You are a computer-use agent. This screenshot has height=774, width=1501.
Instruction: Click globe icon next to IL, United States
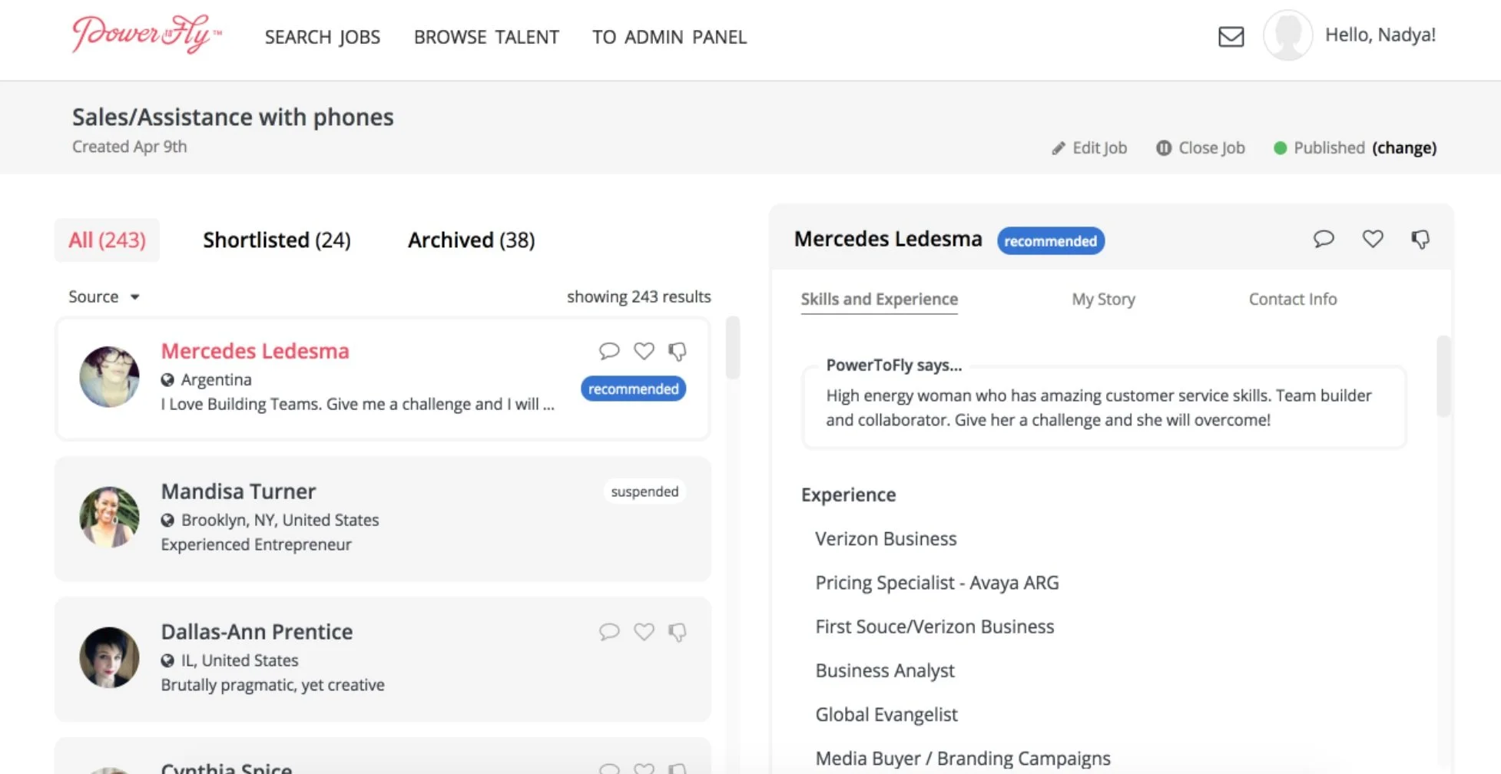(167, 661)
